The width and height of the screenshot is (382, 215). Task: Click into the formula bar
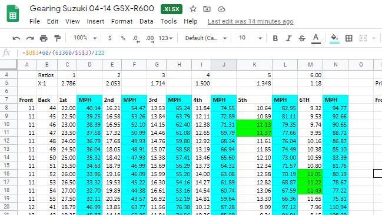(200, 53)
